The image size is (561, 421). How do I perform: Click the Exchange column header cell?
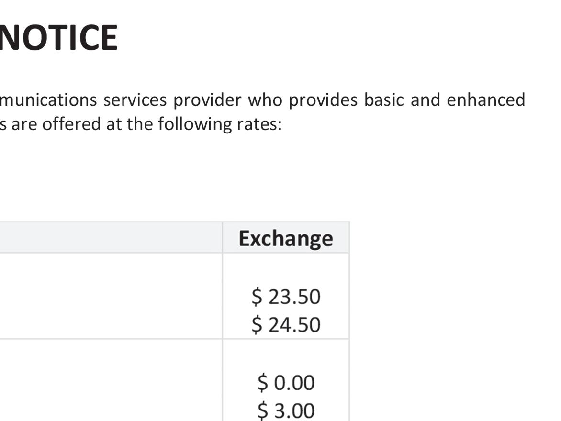286,238
